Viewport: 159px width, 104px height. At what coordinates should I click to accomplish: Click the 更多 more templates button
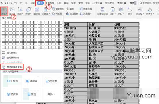(x=51, y=94)
